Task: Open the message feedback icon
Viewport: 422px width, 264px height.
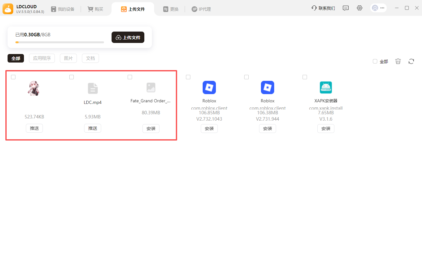Action: tap(346, 8)
